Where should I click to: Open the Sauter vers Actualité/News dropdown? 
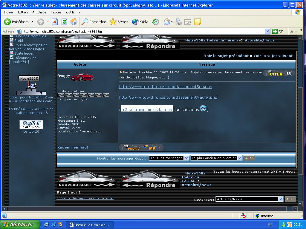click(x=249, y=199)
